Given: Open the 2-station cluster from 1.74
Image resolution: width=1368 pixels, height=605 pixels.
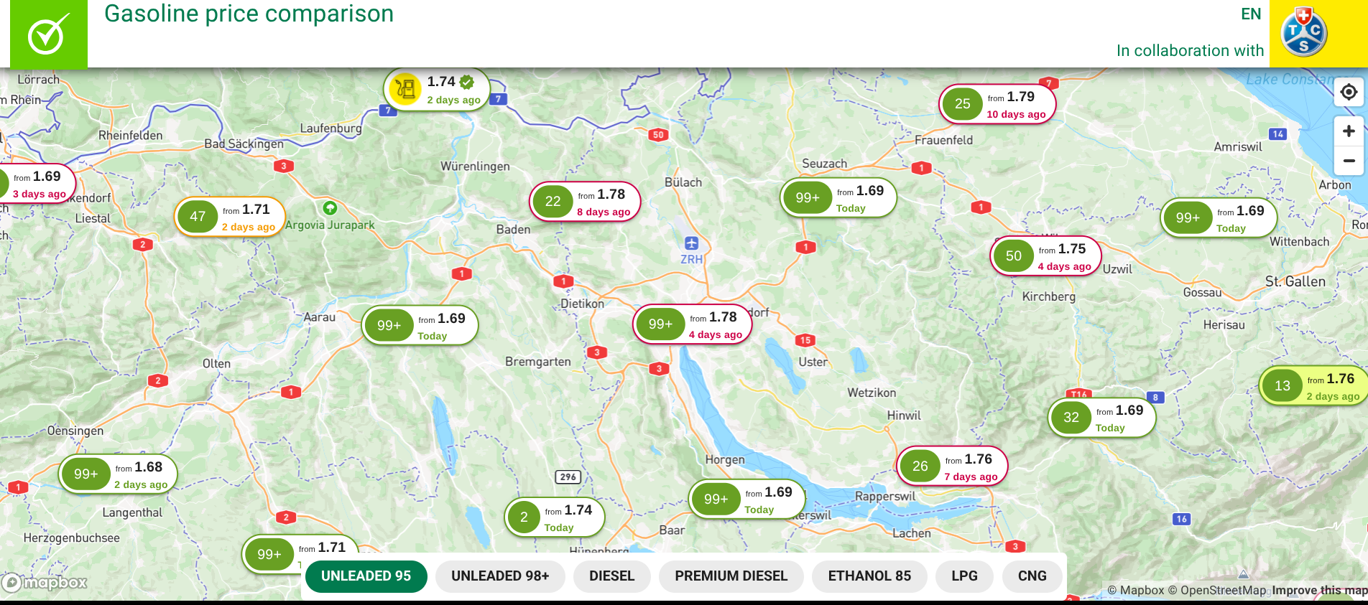Looking at the screenshot, I should 555,517.
